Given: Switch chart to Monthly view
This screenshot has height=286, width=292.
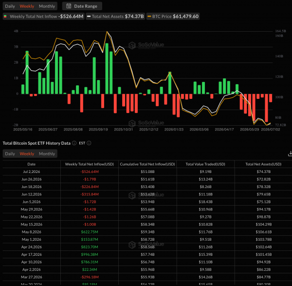Looking at the screenshot, I should (47, 6).
